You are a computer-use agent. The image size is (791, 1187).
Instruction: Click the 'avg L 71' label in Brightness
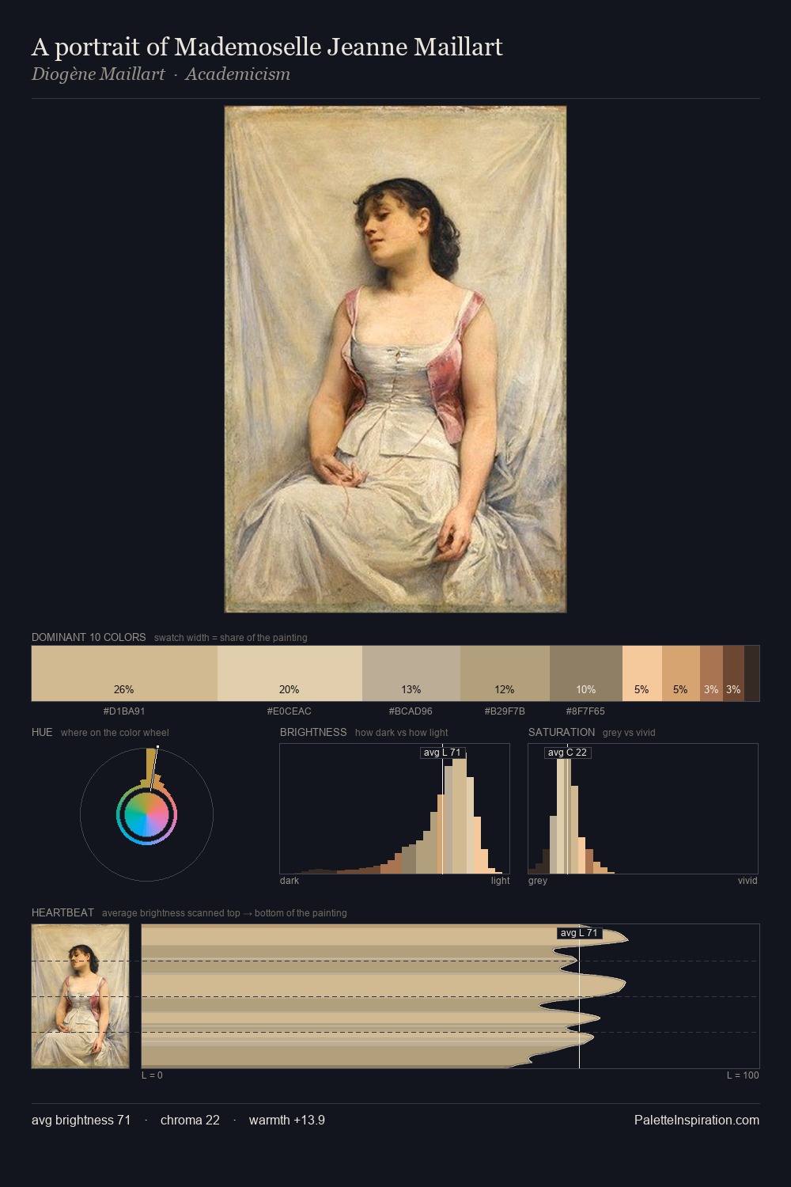click(442, 753)
